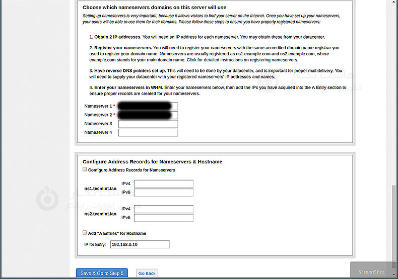Focus the empty Nameserver 3 field
The width and height of the screenshot is (398, 279).
coord(148,124)
